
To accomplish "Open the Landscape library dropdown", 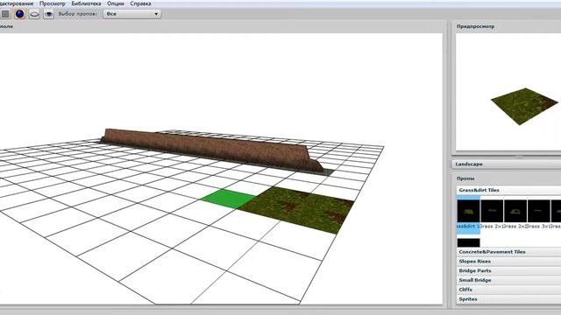I will coord(507,164).
